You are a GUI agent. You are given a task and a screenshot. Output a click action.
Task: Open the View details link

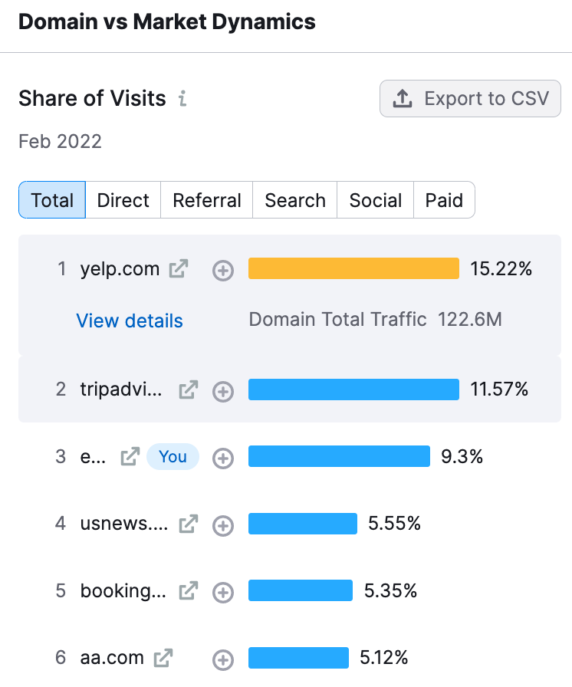point(130,320)
